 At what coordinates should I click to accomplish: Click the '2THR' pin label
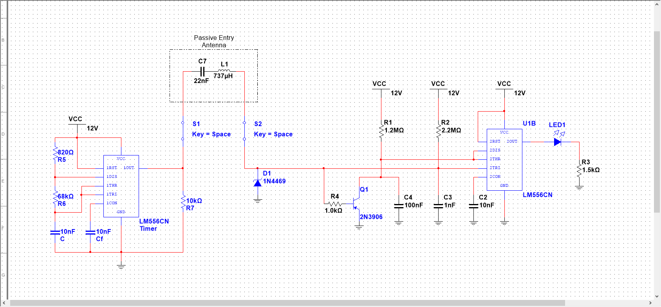pyautogui.click(x=495, y=159)
